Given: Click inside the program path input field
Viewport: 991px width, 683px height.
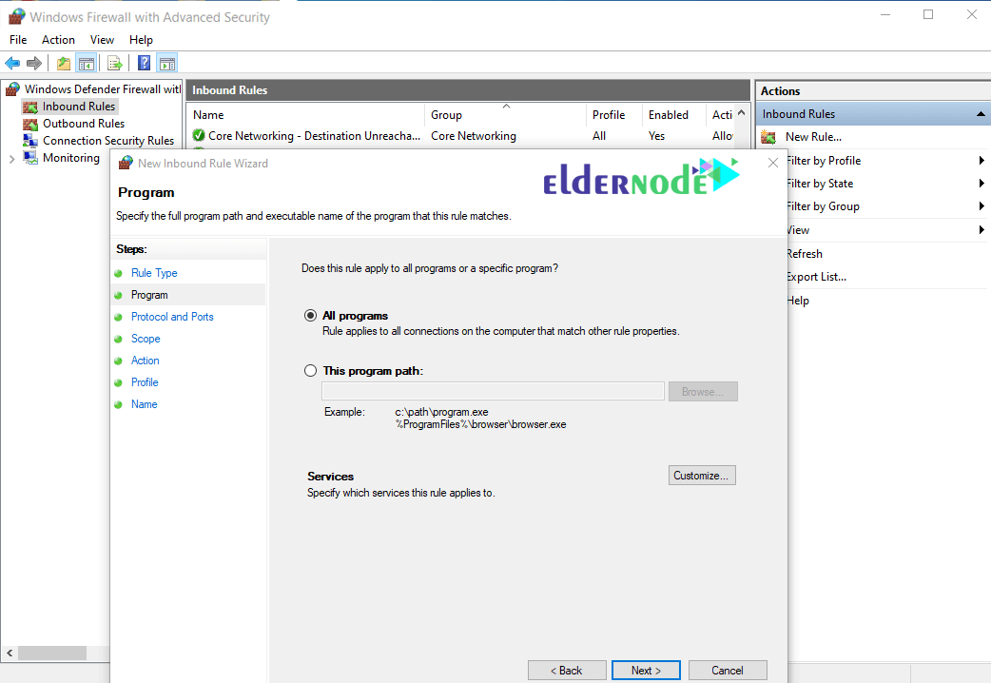Looking at the screenshot, I should (493, 390).
